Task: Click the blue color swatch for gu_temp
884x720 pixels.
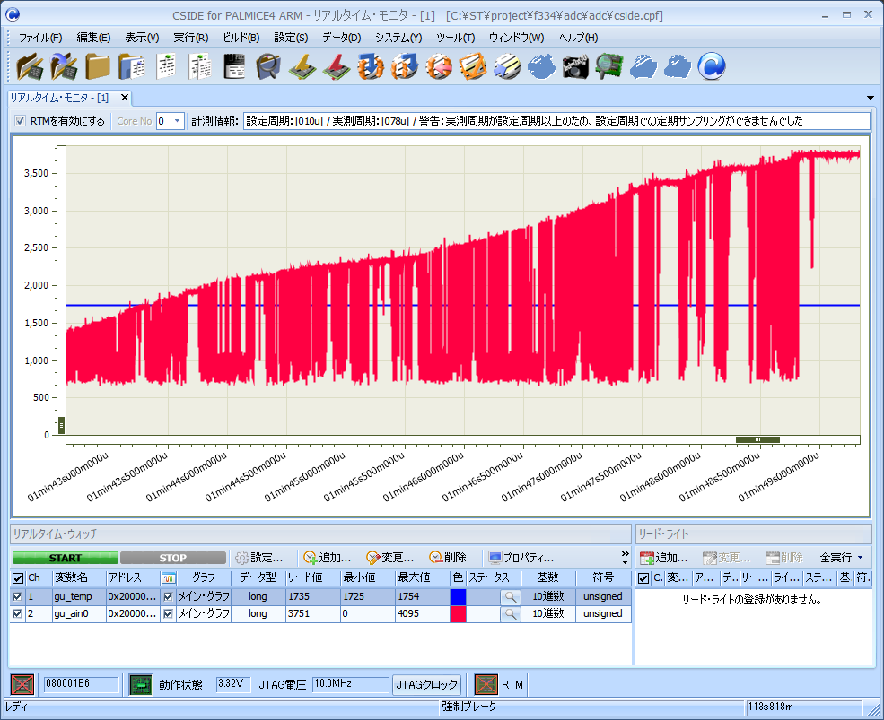Action: click(458, 596)
